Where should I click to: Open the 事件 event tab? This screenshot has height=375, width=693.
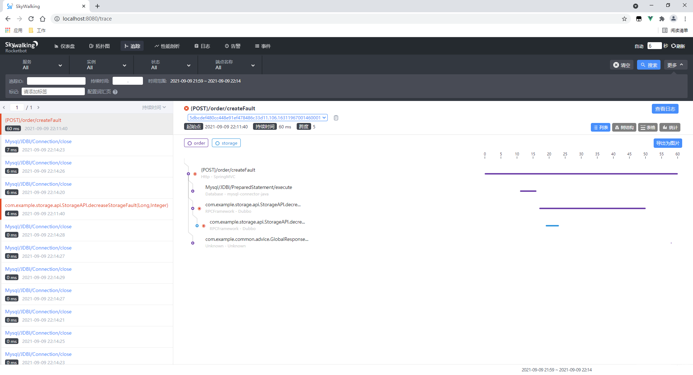[263, 46]
